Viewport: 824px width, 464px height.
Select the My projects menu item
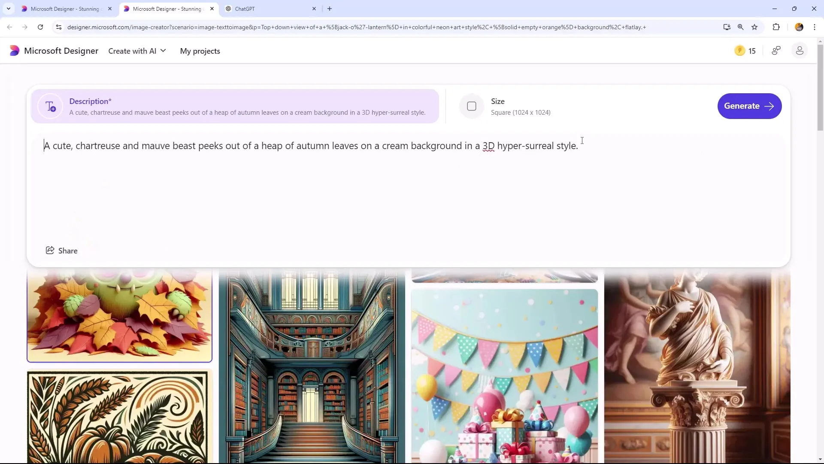coord(201,51)
